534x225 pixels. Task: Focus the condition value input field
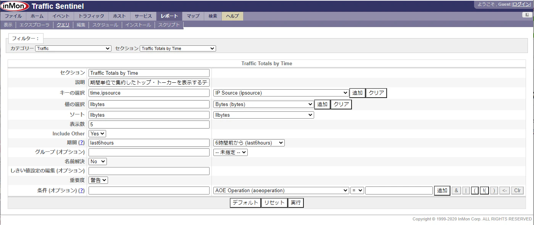[399, 190]
